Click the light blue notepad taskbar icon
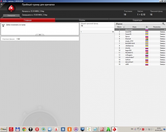The width and height of the screenshot is (166, 132). [95, 129]
